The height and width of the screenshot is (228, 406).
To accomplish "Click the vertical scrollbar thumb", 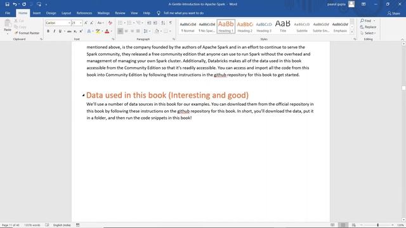I will [x=403, y=88].
